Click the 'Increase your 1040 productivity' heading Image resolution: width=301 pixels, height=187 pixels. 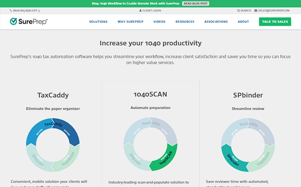click(x=150, y=43)
